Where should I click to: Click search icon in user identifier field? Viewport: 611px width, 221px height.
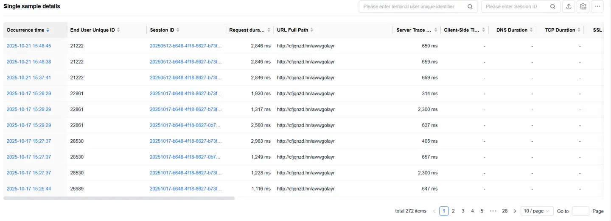(x=470, y=7)
